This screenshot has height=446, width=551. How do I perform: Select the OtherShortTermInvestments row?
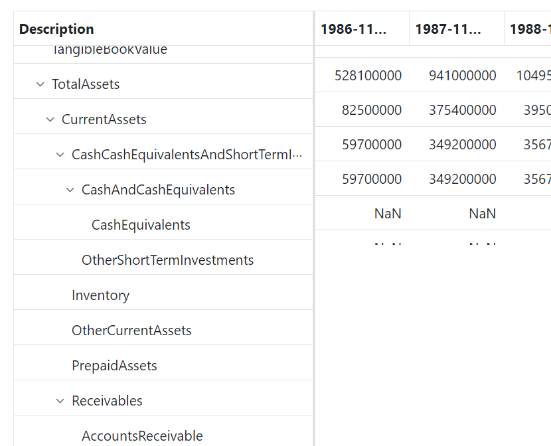tap(167, 260)
